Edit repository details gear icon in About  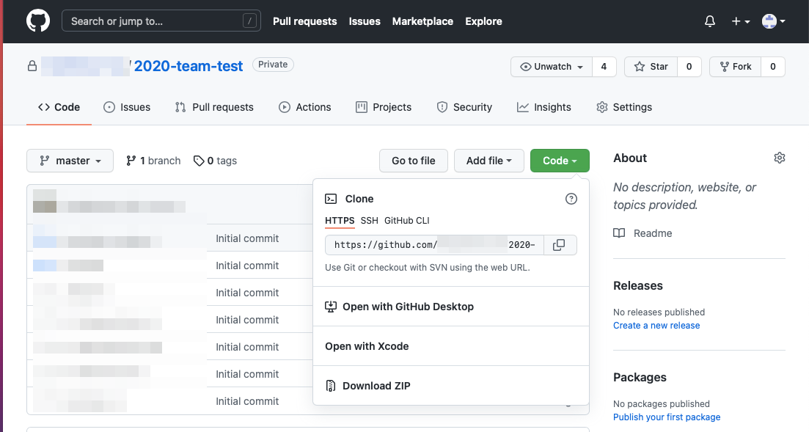click(x=780, y=158)
